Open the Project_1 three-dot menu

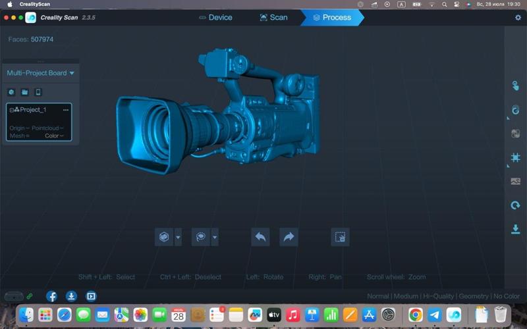click(65, 110)
